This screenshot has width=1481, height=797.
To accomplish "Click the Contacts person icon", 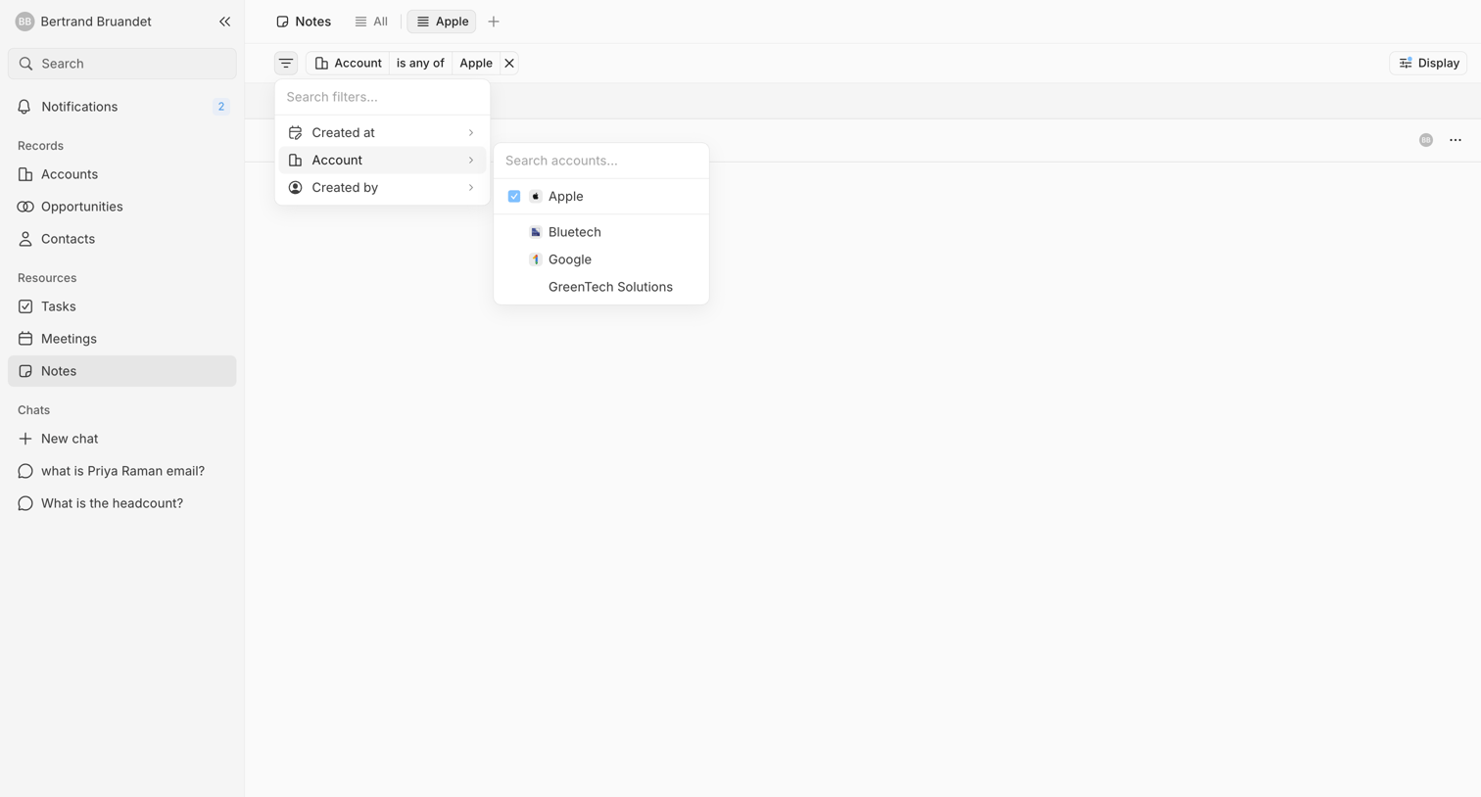I will (x=25, y=239).
